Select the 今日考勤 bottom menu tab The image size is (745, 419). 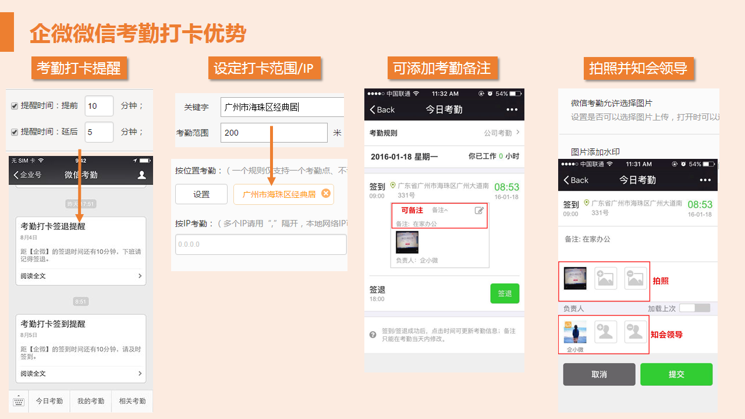tap(49, 401)
